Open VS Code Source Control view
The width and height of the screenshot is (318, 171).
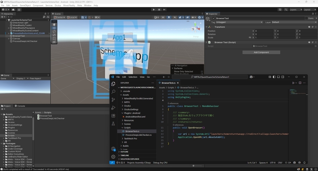[x=113, y=100]
